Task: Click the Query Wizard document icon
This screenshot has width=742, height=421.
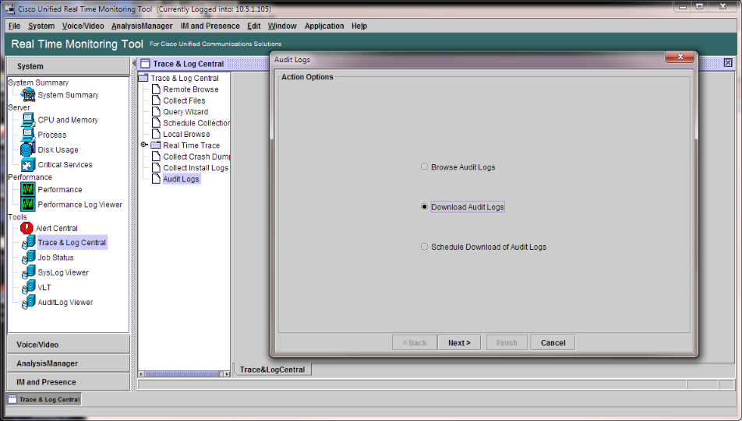Action: point(156,111)
